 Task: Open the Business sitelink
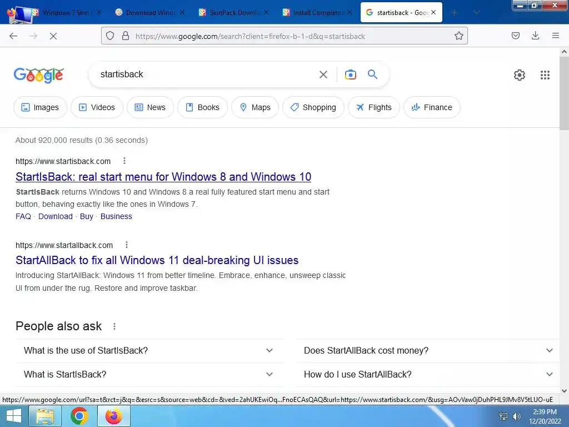point(116,216)
